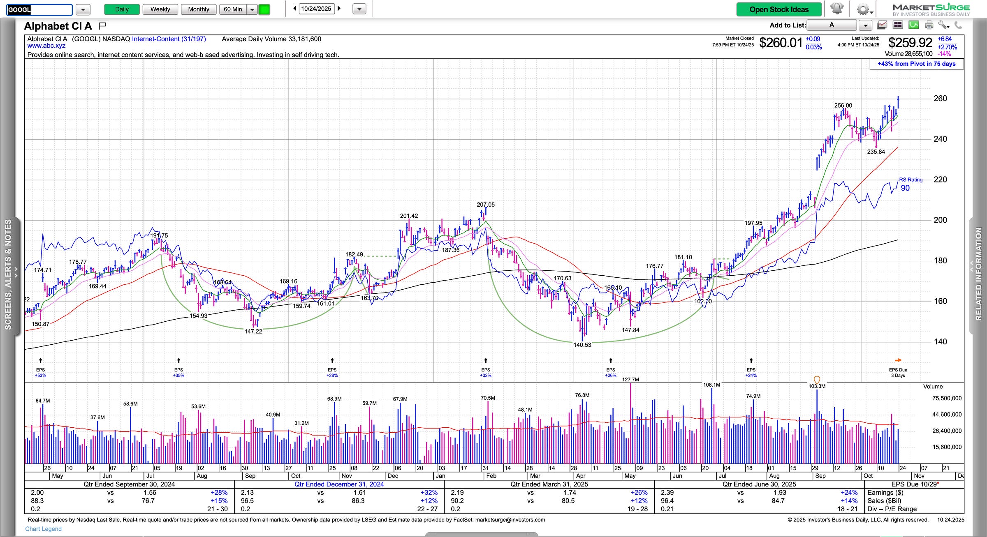Open the multi-chart grid layout icon
This screenshot has width=987, height=537.
897,25
